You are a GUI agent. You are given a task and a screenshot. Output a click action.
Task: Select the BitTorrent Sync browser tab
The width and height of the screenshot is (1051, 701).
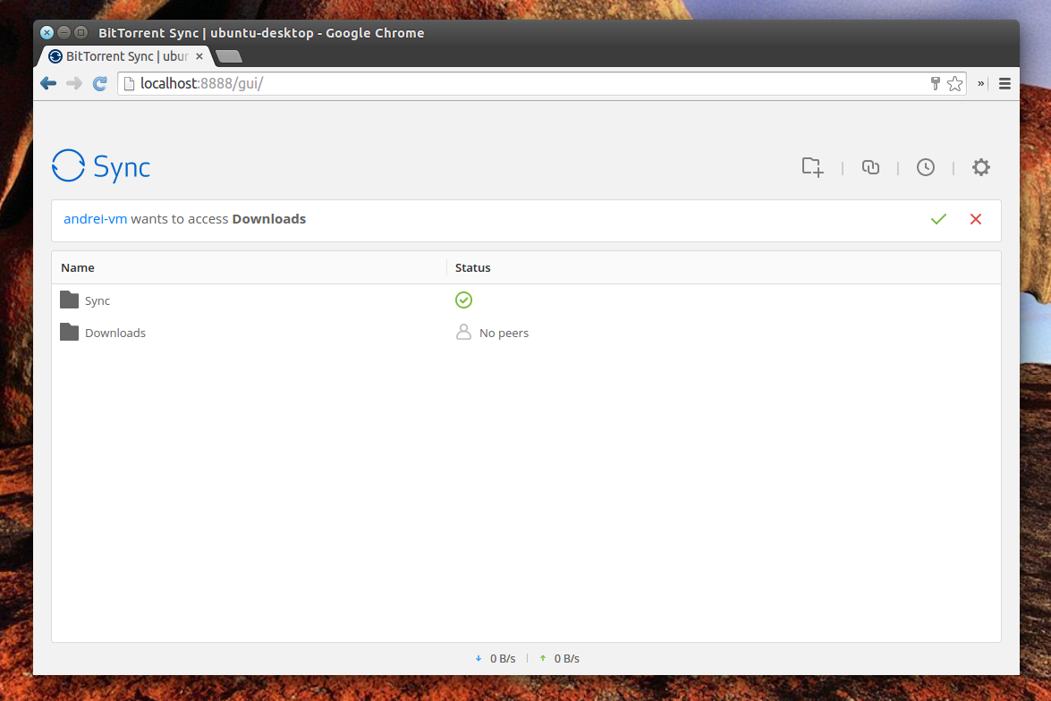(127, 56)
